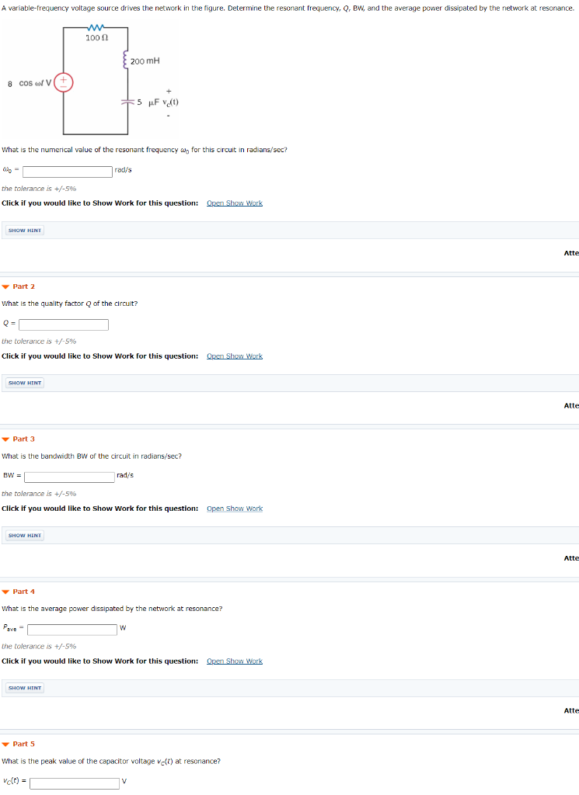Collapse the Part 4 section

[7, 592]
